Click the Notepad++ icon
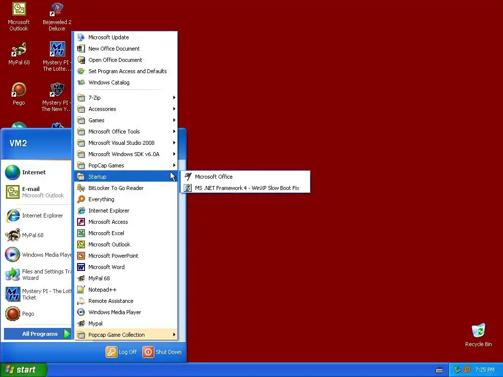 click(x=81, y=290)
